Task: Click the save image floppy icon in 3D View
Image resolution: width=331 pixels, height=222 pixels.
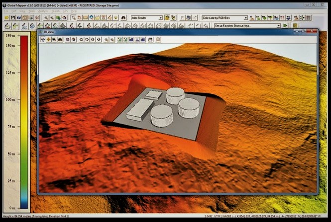Action: coord(150,39)
